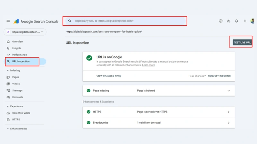Click the magnifier icon in search bar
This screenshot has height=144, width=257.
tap(70, 21)
